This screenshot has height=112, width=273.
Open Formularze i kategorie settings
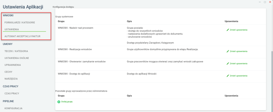[20, 23]
